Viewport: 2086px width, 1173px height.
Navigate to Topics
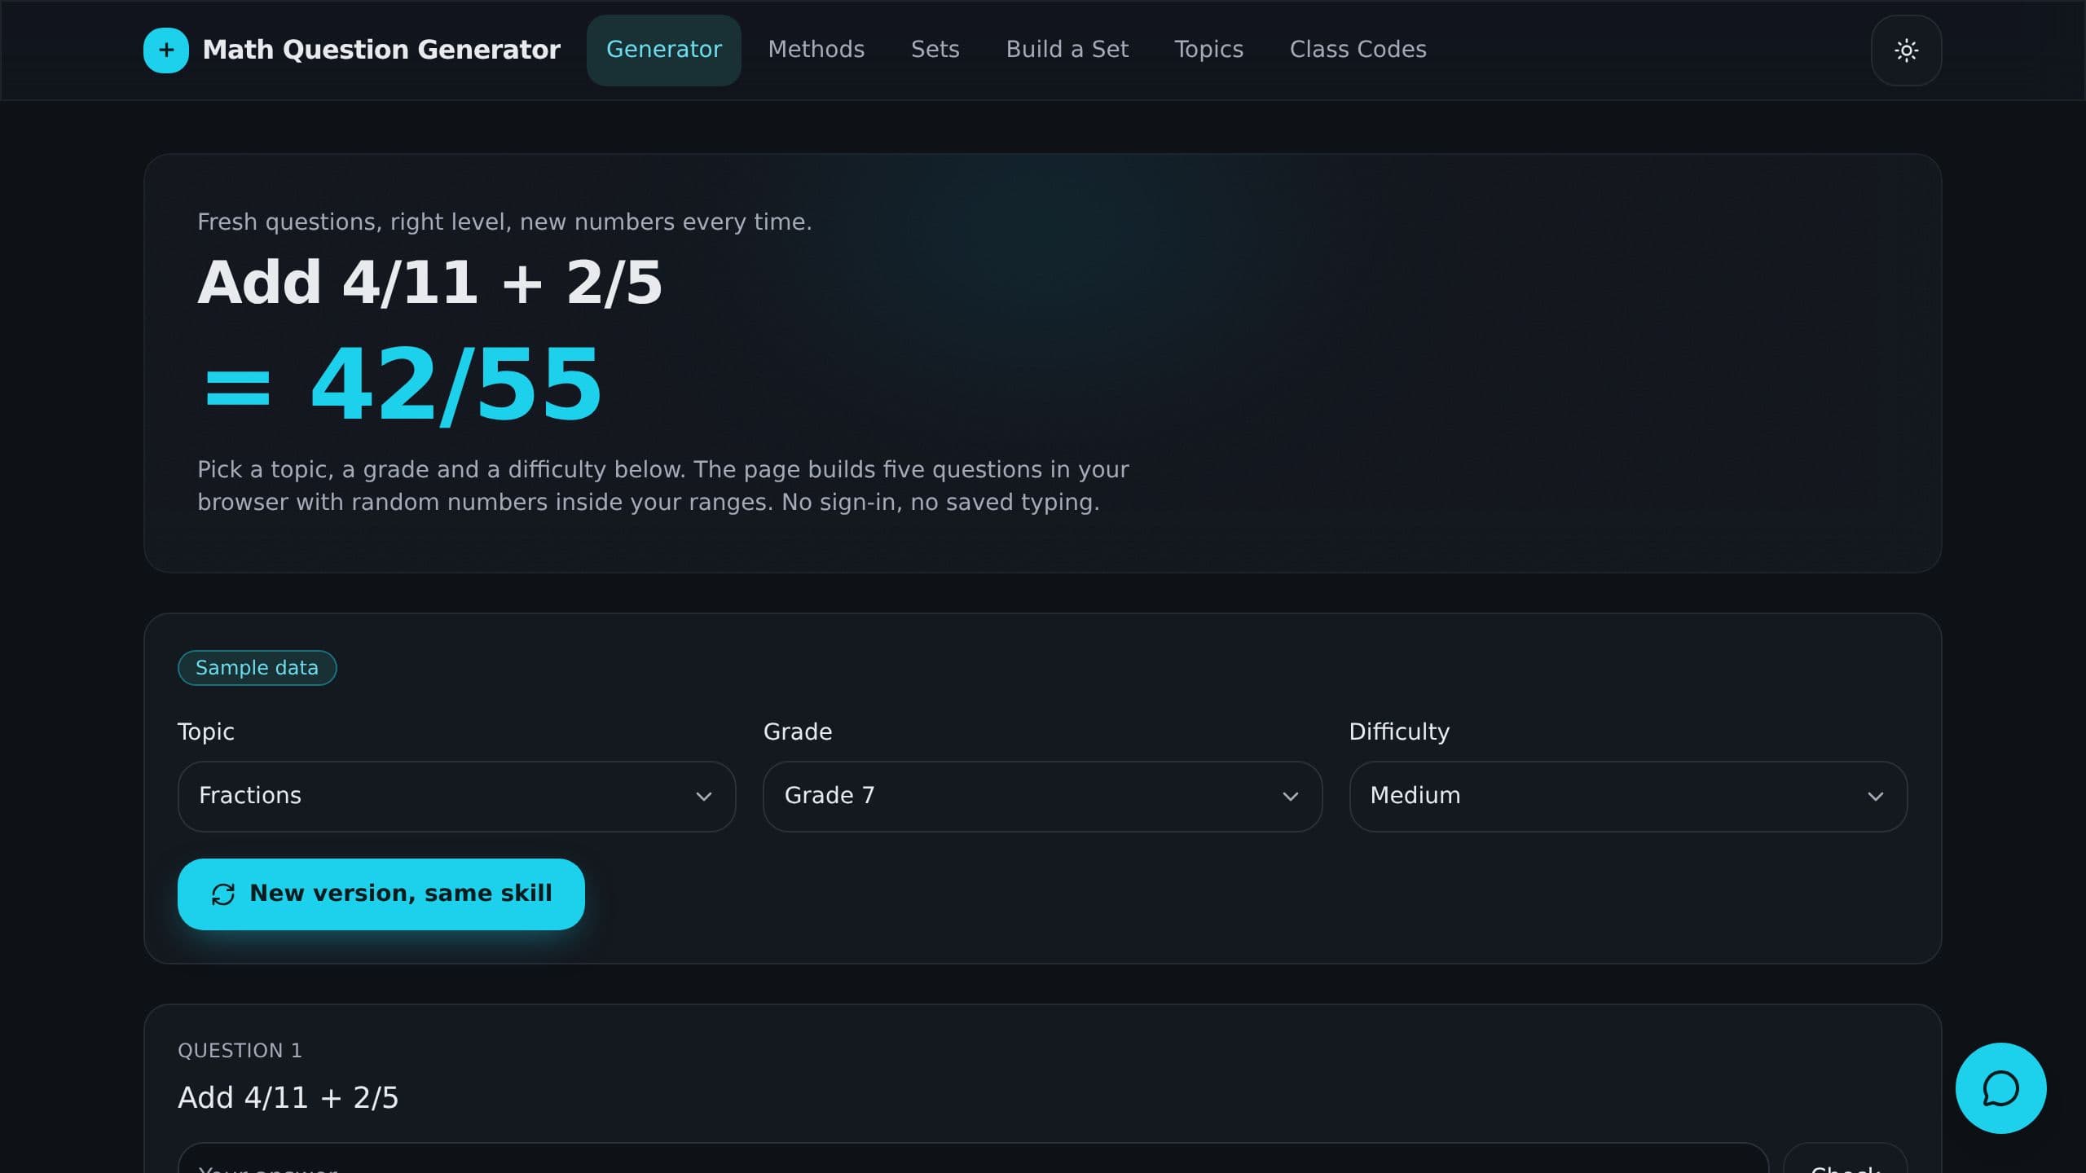pos(1208,50)
